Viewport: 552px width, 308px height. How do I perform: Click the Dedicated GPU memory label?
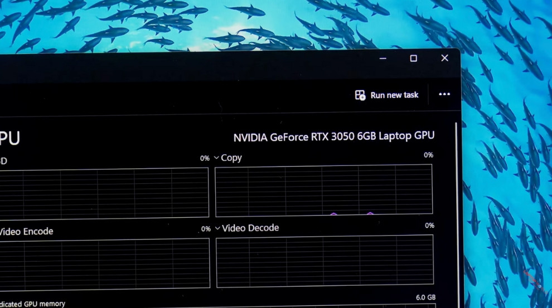coord(32,304)
